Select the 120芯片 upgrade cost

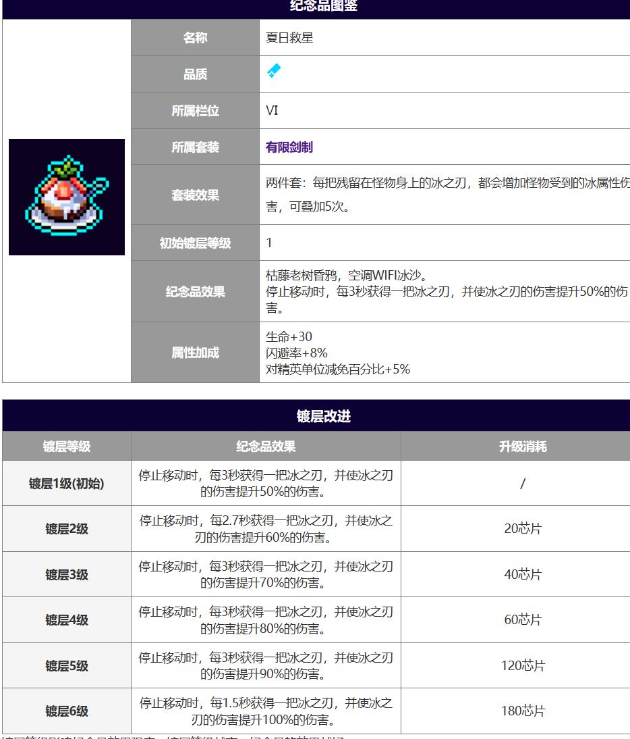pos(523,665)
